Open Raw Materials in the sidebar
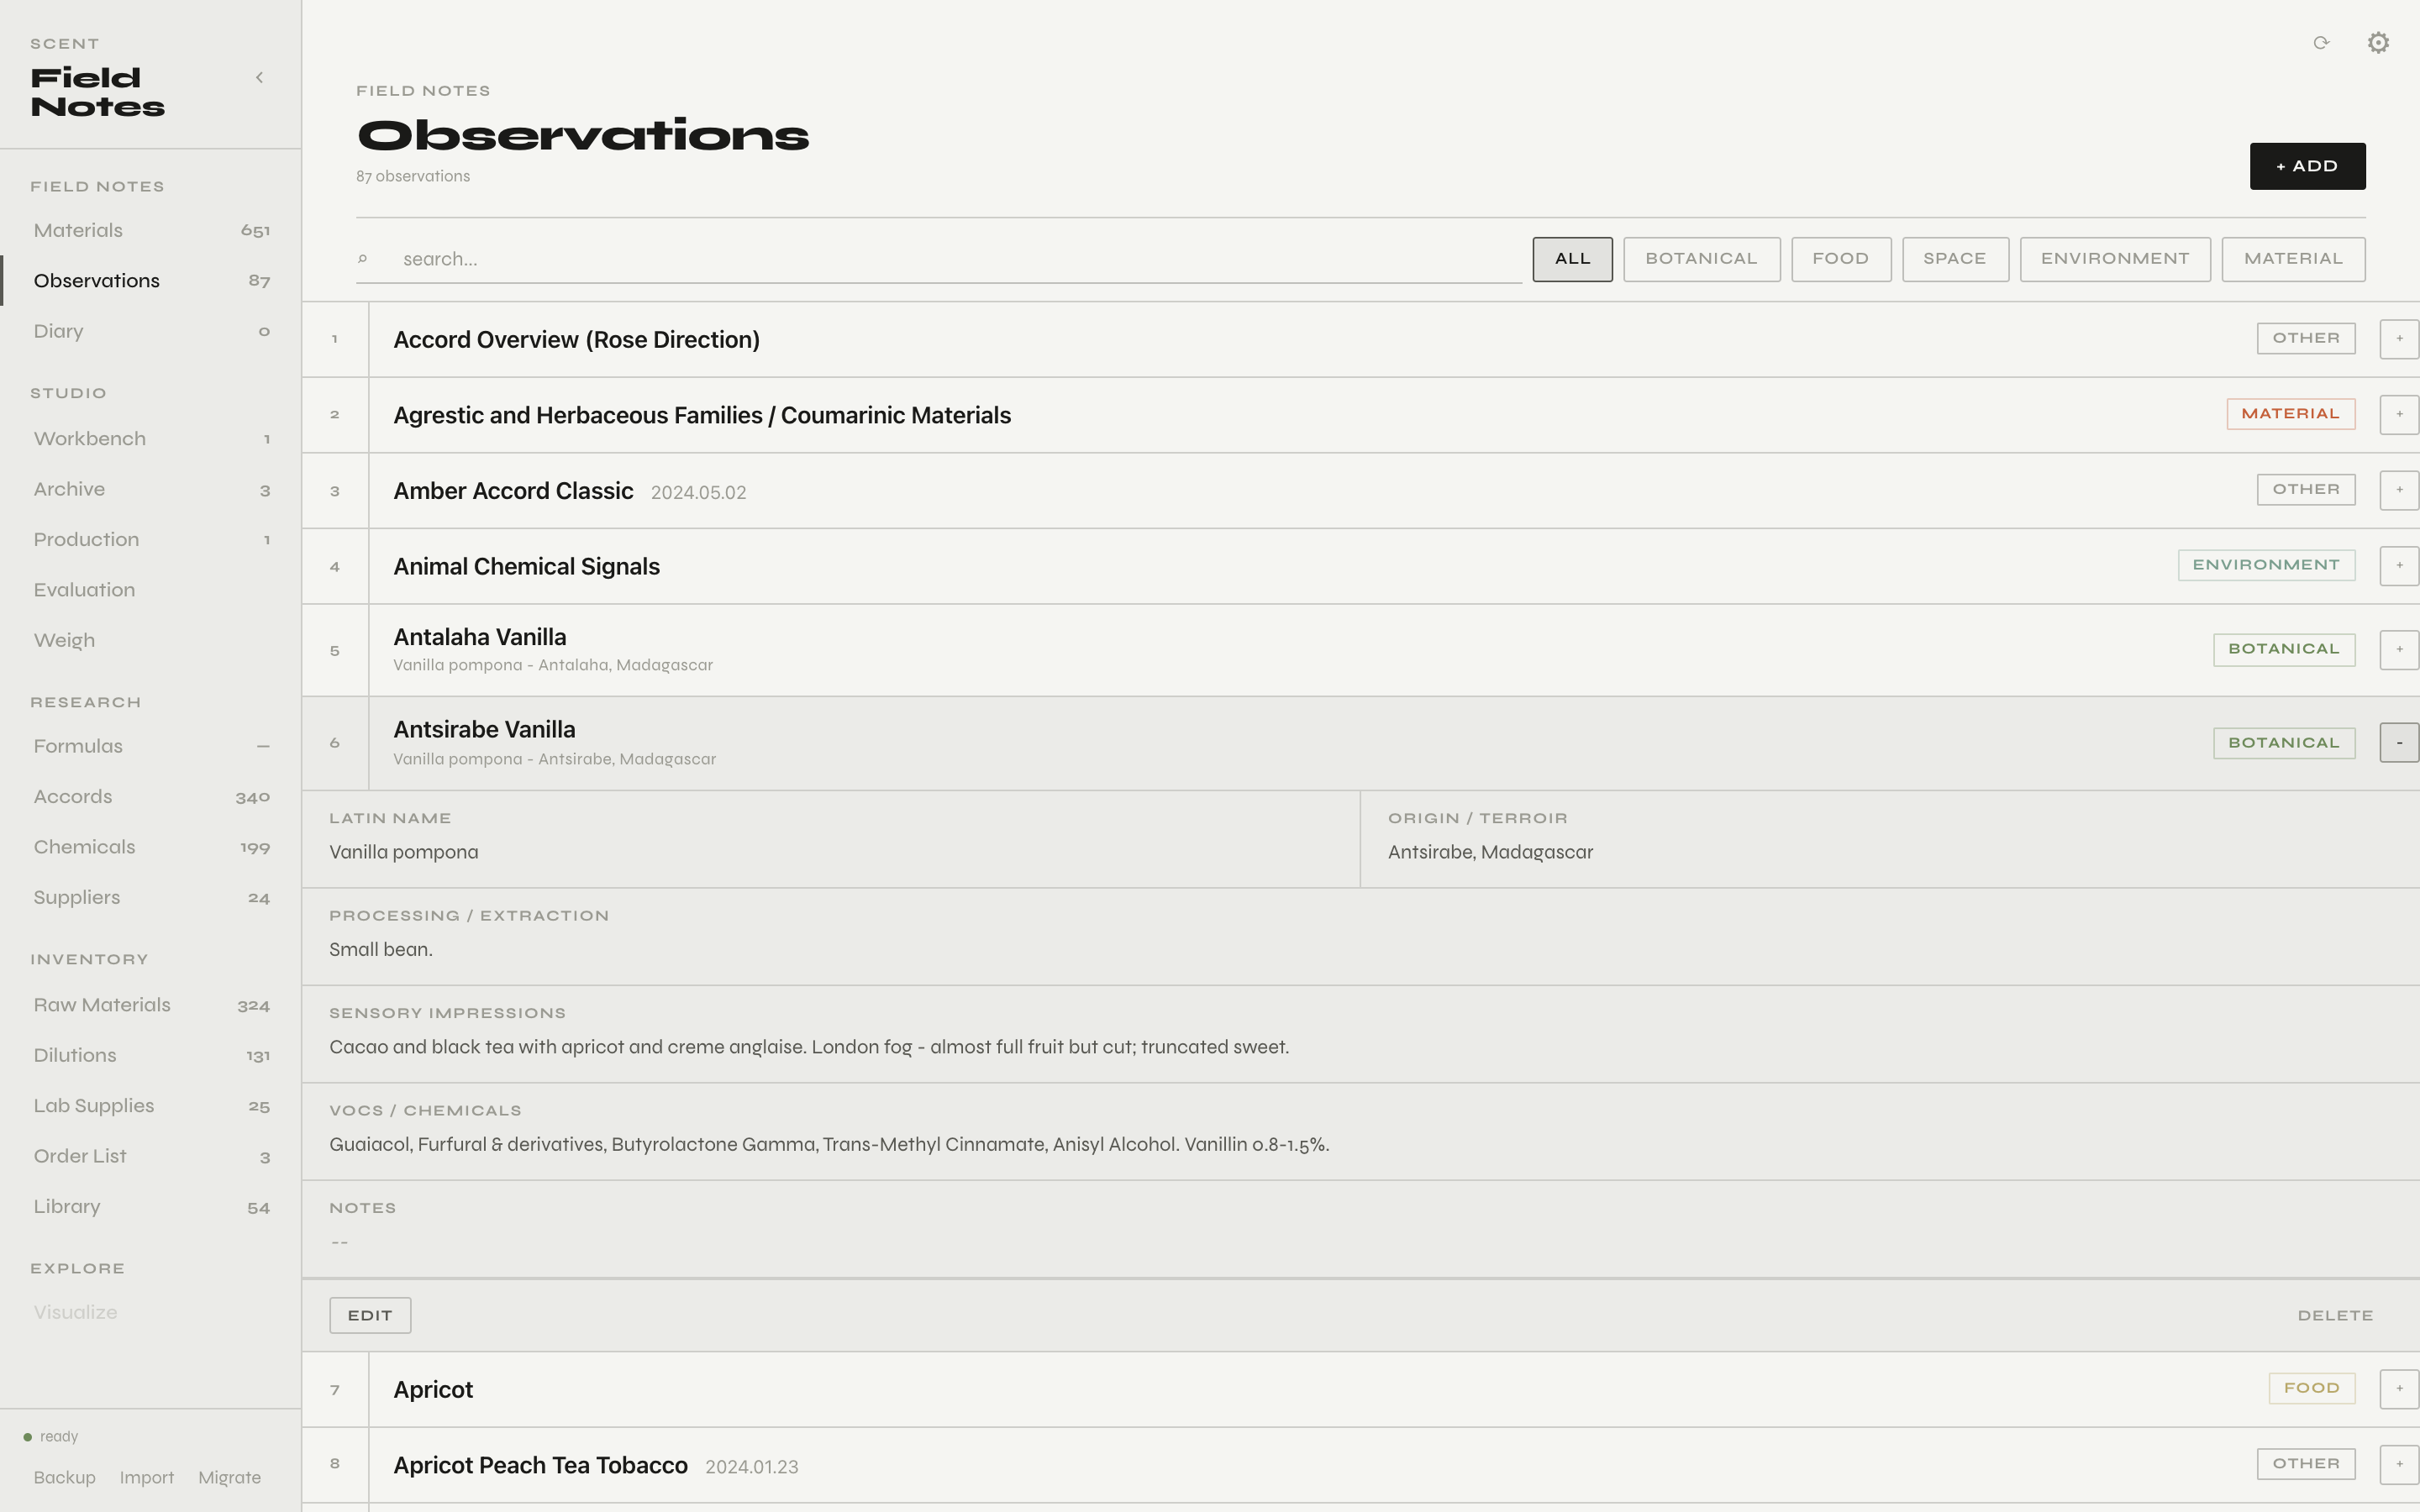 tap(151, 1005)
